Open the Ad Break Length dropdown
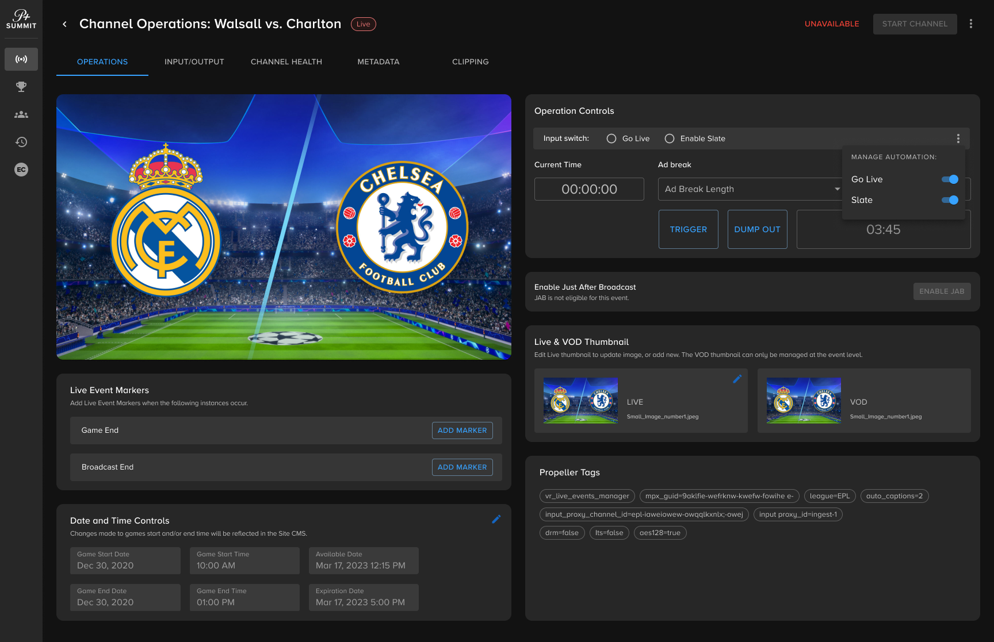This screenshot has width=994, height=642. pyautogui.click(x=750, y=189)
